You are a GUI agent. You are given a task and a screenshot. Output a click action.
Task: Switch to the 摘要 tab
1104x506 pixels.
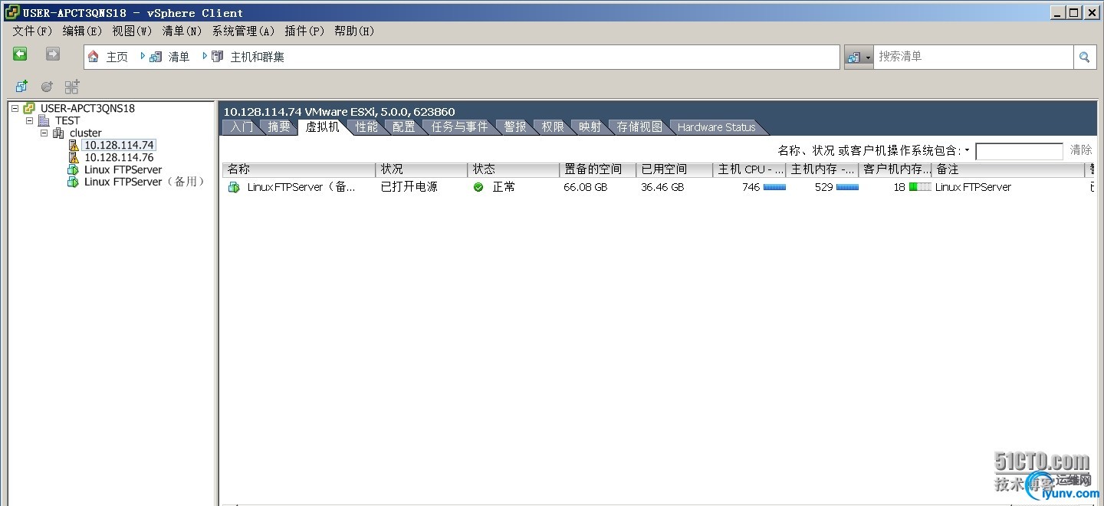pyautogui.click(x=279, y=127)
